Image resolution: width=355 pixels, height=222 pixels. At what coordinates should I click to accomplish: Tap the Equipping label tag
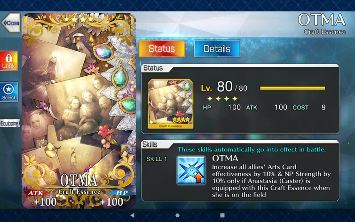10,123
